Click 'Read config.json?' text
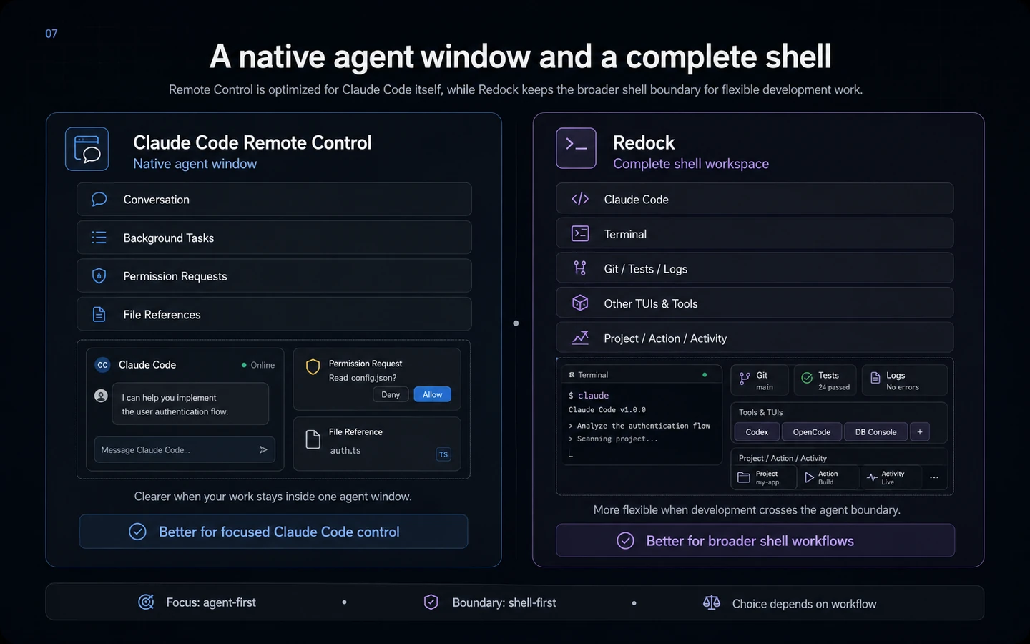The height and width of the screenshot is (644, 1030). click(363, 378)
